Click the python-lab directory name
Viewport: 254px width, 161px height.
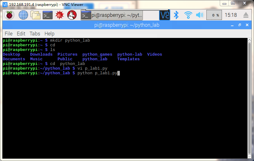(130, 54)
